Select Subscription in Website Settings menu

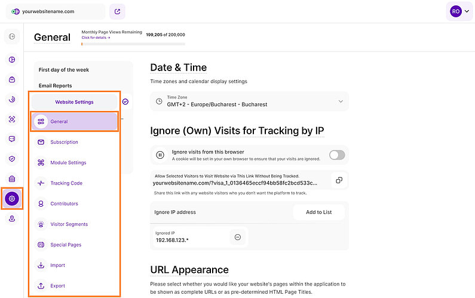[x=64, y=142]
